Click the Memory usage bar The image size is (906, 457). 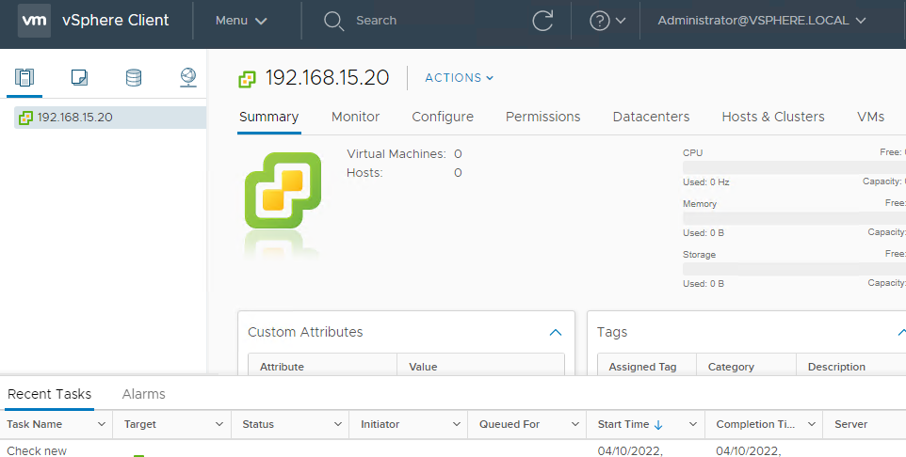(794, 218)
